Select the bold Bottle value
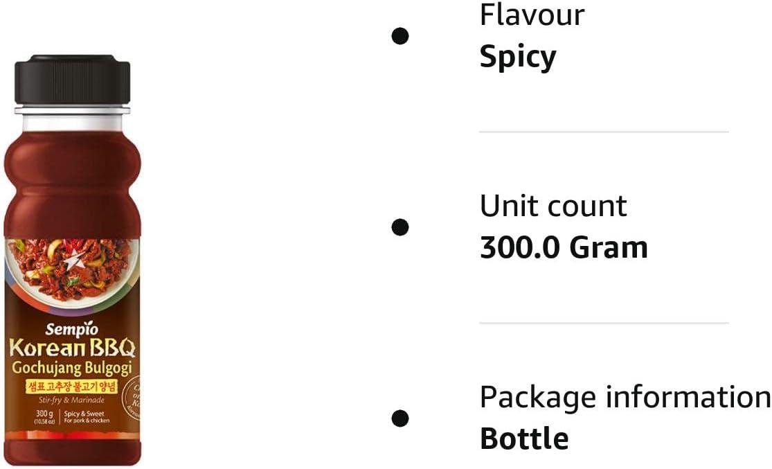The height and width of the screenshot is (469, 772). [x=524, y=439]
